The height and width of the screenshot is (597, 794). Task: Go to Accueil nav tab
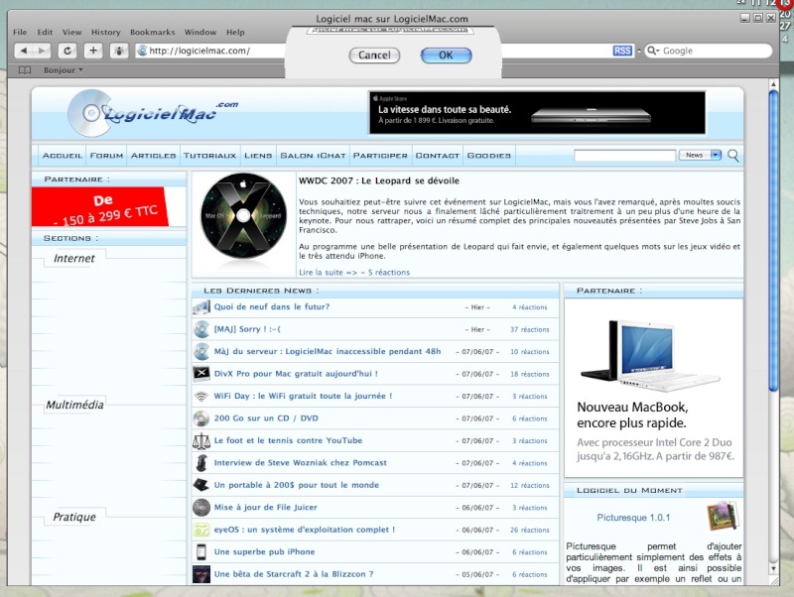tap(63, 156)
